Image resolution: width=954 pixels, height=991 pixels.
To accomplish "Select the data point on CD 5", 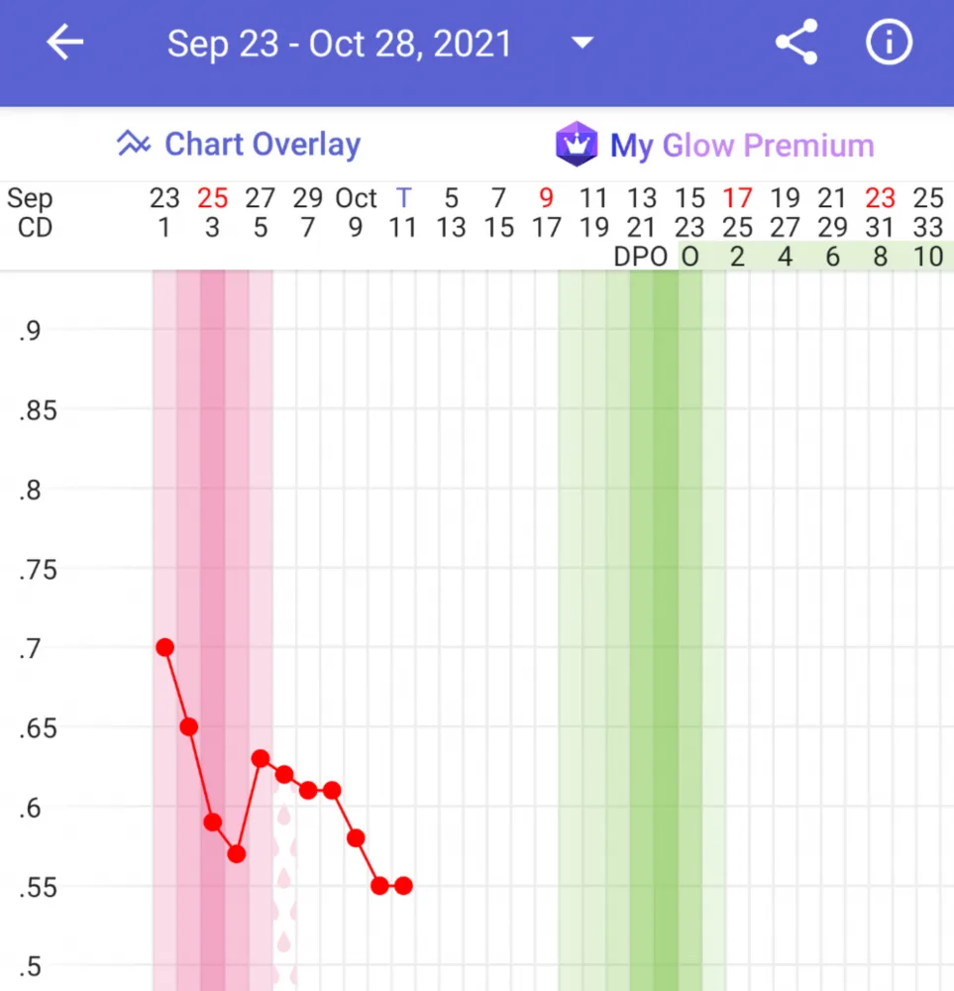I will coord(261,758).
